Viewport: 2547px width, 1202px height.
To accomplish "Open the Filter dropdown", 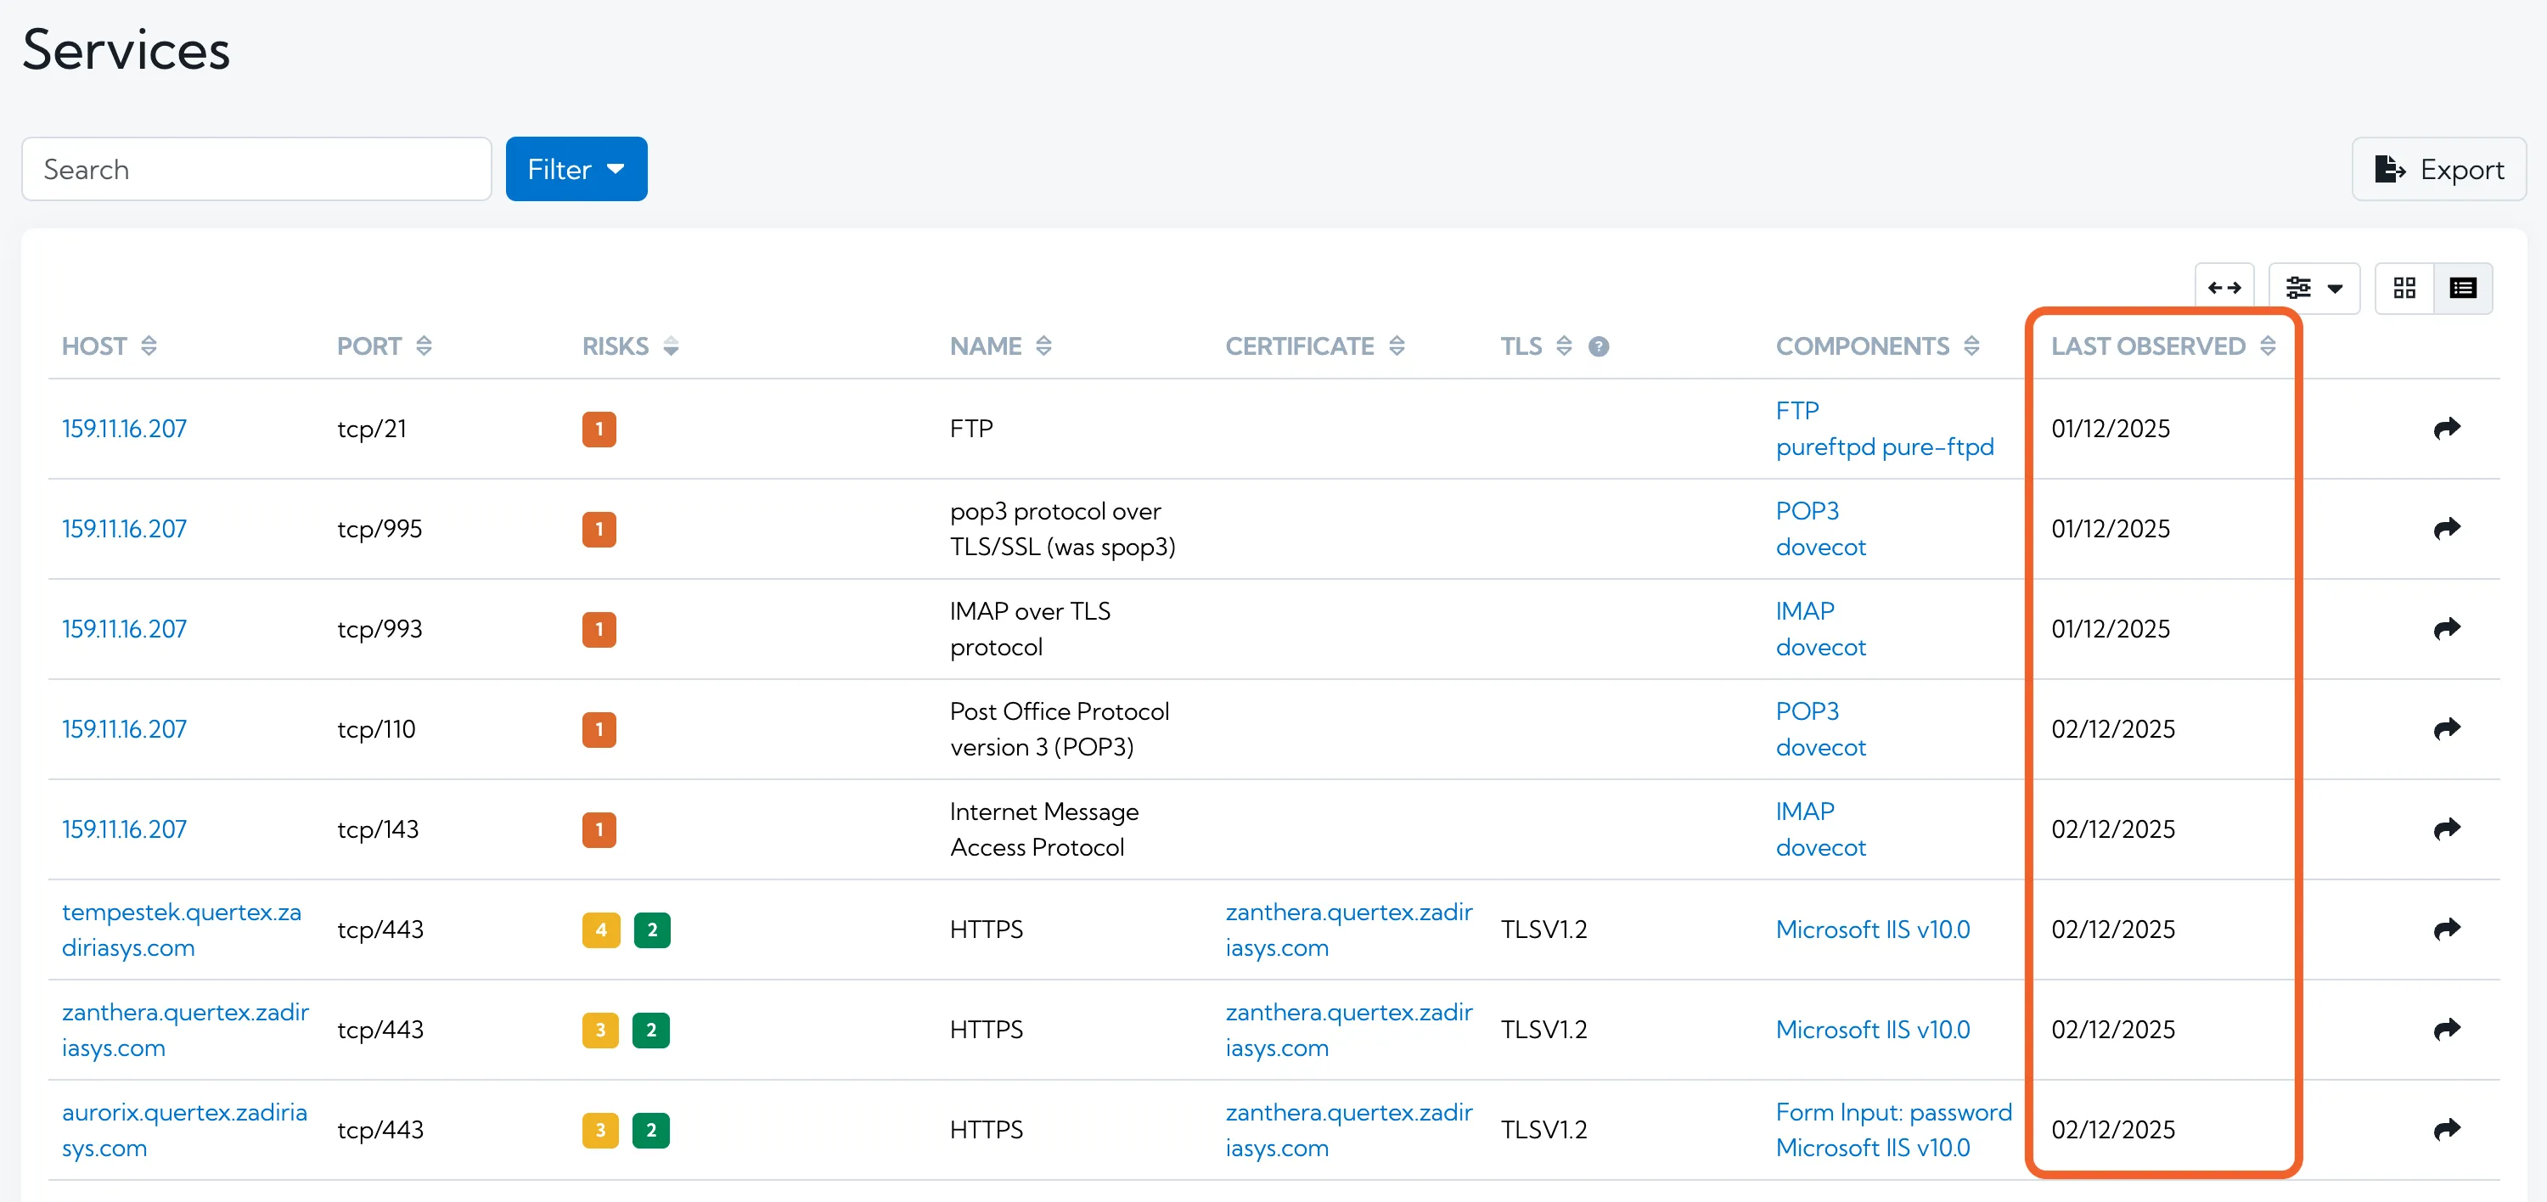I will coord(576,169).
